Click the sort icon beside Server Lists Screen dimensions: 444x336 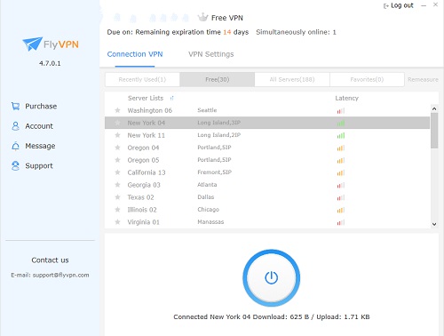coord(171,98)
